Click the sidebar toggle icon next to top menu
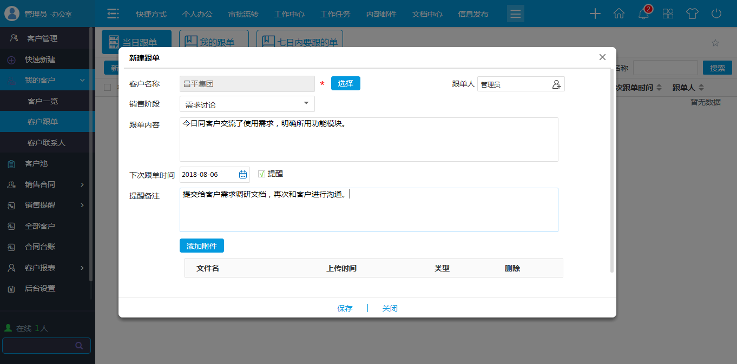 113,14
